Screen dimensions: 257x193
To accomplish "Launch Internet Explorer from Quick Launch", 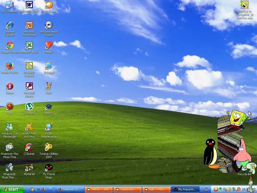I will click(38, 189).
